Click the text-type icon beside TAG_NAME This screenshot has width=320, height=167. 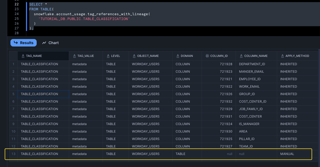[x=23, y=56]
